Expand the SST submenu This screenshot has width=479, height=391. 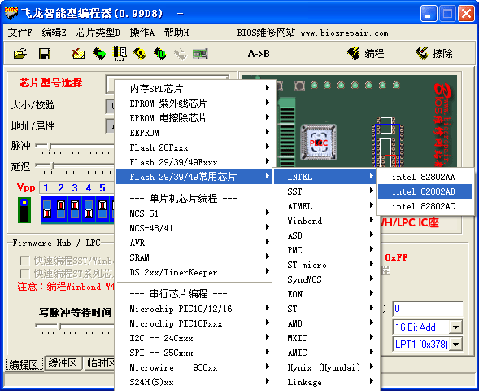(325, 191)
